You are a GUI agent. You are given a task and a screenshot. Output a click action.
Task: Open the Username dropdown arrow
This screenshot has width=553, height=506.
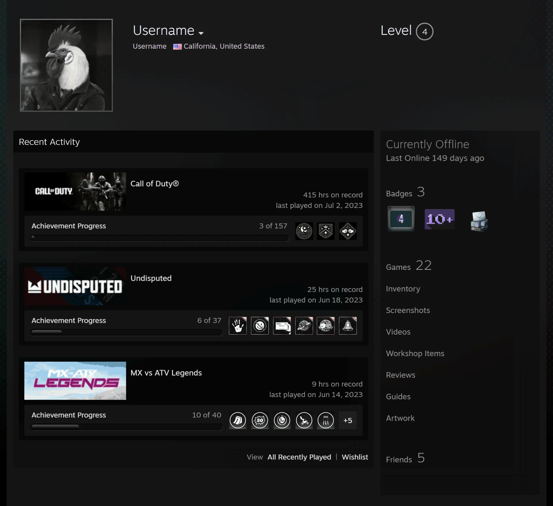(x=201, y=33)
